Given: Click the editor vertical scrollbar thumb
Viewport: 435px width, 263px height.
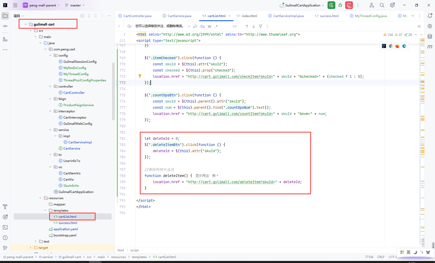Looking at the screenshot, I should (x=433, y=245).
